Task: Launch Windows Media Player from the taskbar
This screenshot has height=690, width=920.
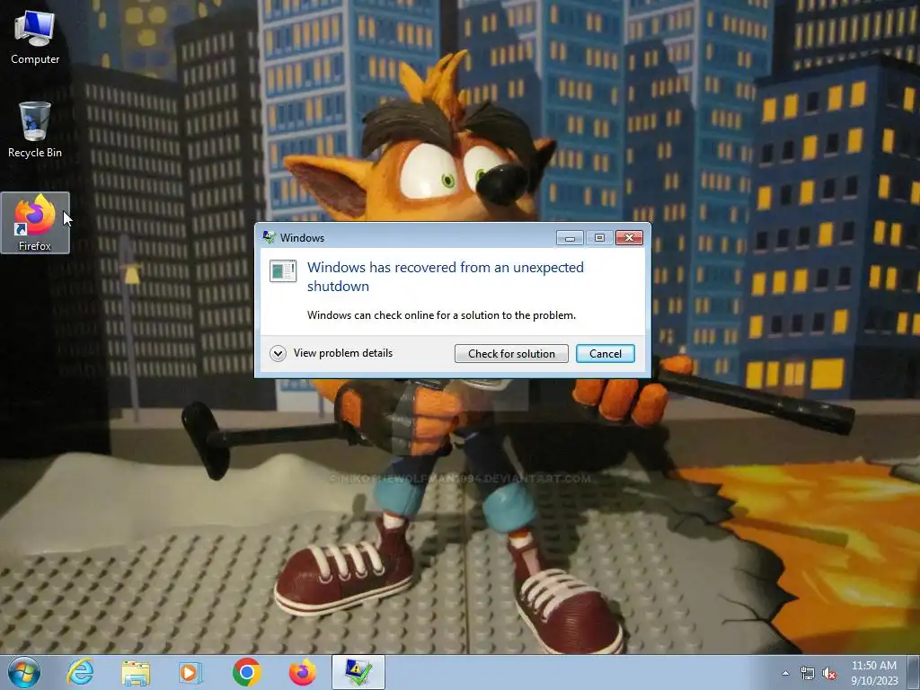Action: pyautogui.click(x=190, y=672)
